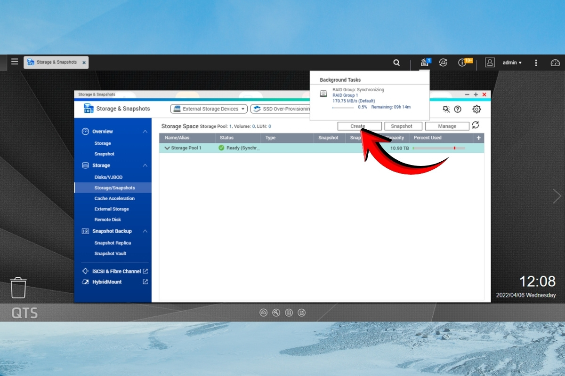The width and height of the screenshot is (565, 376).
Task: Open Cache Acceleration in sidebar
Action: point(114,198)
